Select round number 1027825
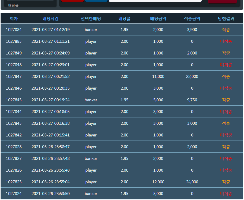Viewport: 244px width, 200px height. [14, 182]
